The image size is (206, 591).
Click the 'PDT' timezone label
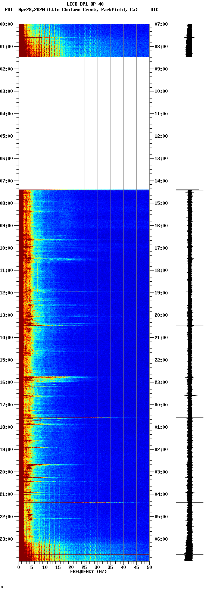(9, 10)
